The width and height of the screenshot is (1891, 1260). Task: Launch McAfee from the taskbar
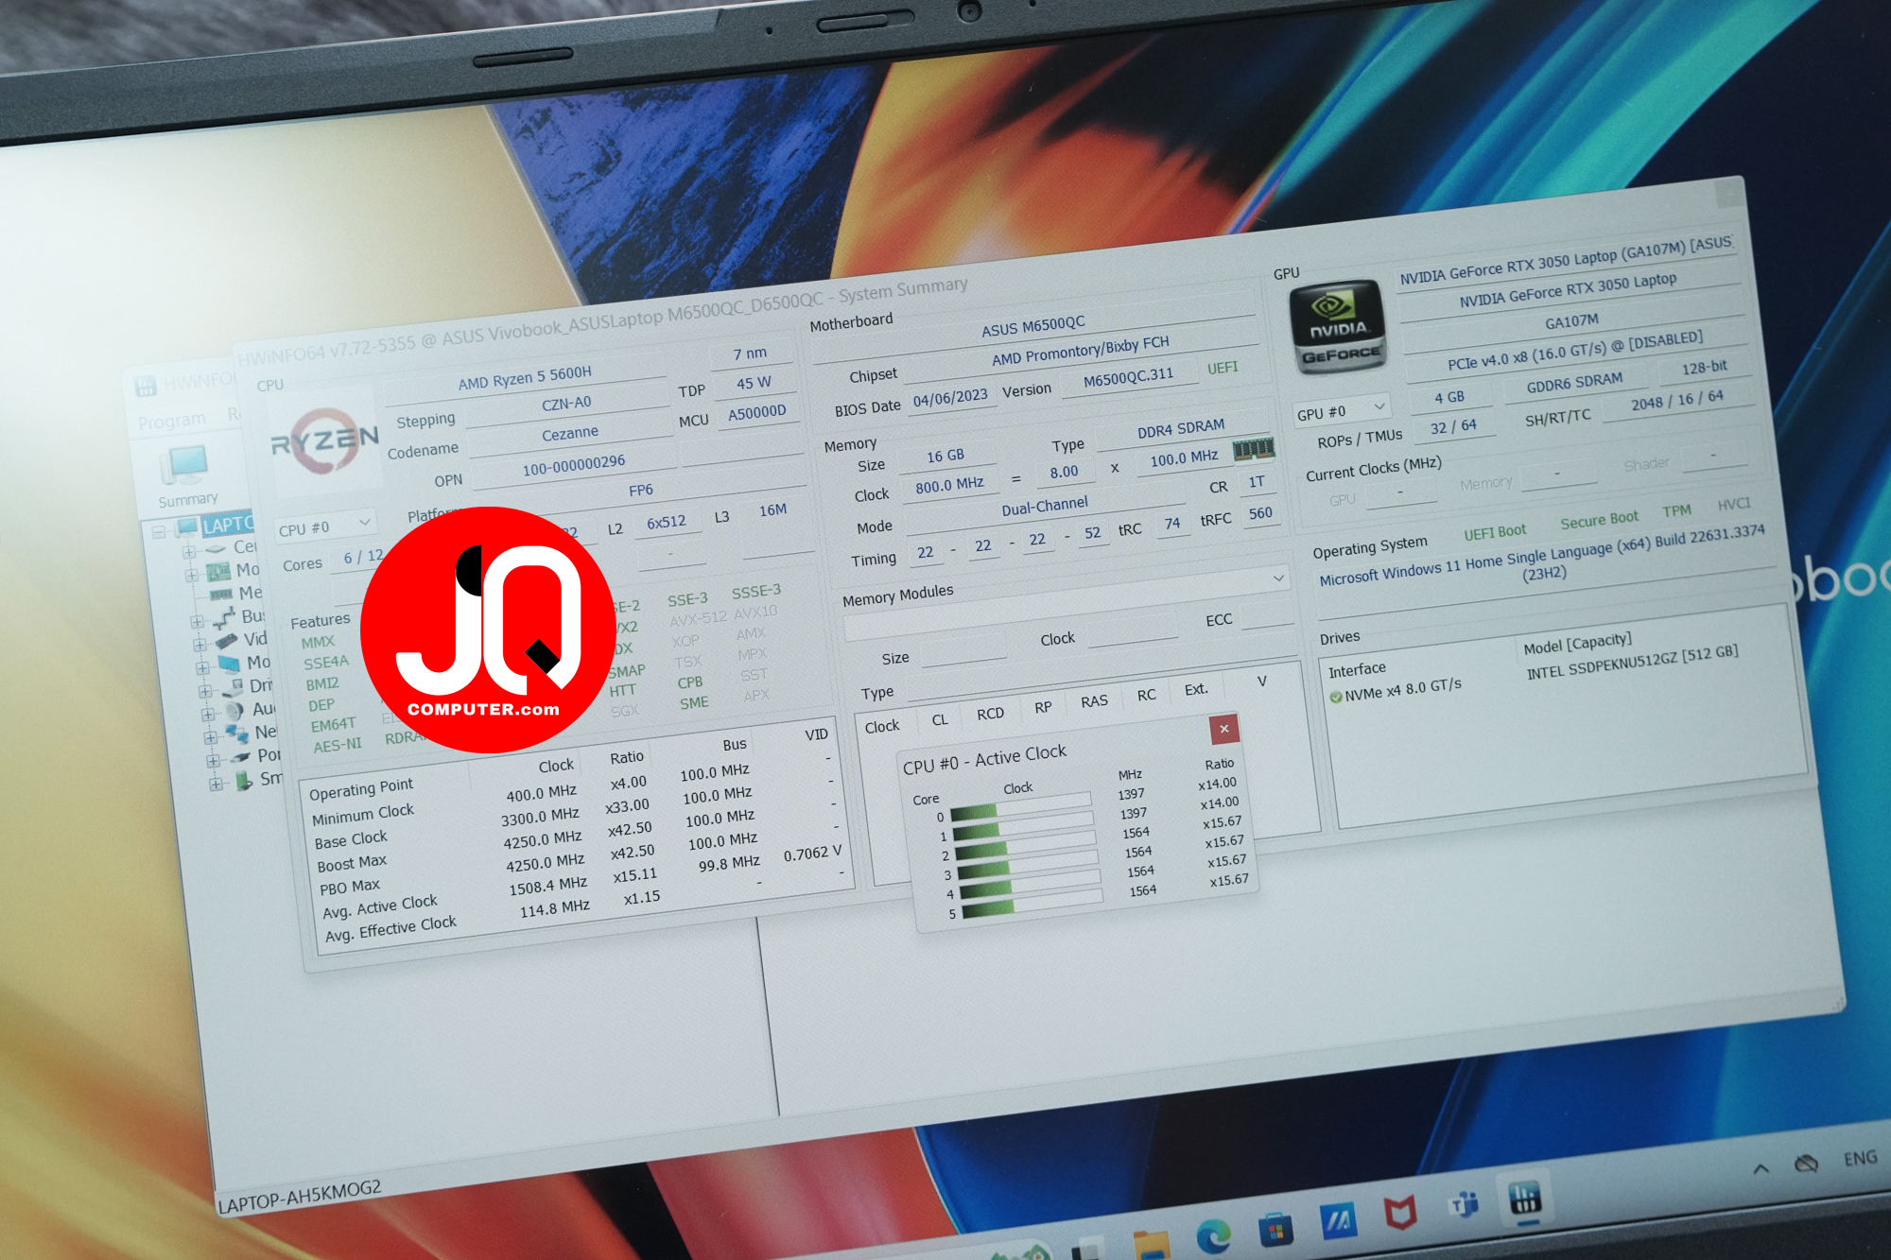[x=1399, y=1212]
